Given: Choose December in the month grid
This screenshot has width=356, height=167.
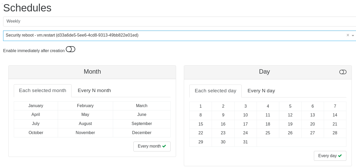Looking at the screenshot, I should pos(142,133).
